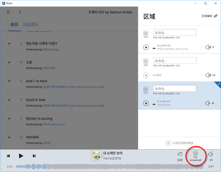Play track Winter is coming
The width and height of the screenshot is (221, 172).
coord(9,119)
